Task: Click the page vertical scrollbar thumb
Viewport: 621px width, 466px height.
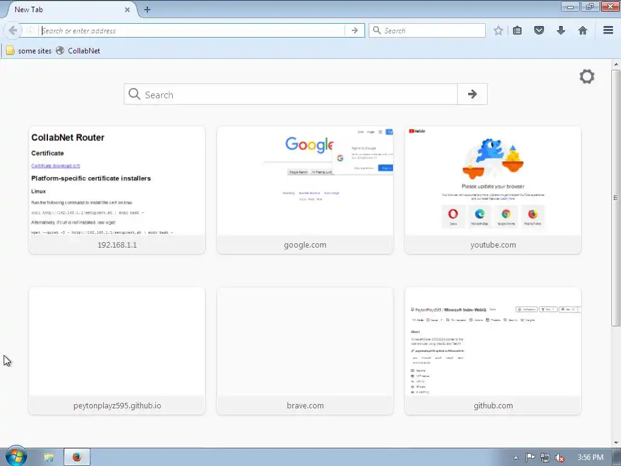Action: 616,198
